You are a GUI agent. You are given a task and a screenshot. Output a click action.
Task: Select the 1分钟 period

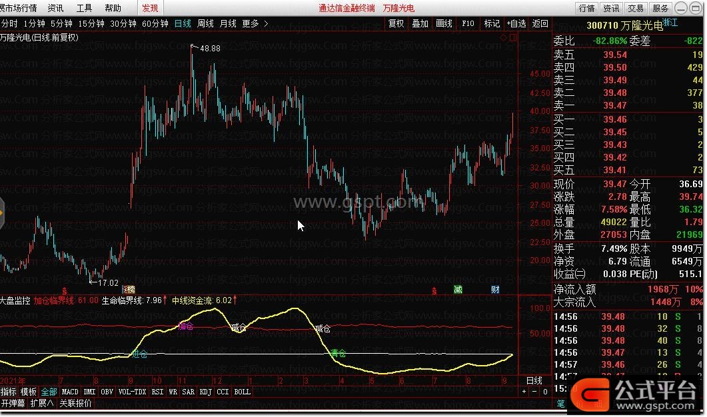(34, 23)
